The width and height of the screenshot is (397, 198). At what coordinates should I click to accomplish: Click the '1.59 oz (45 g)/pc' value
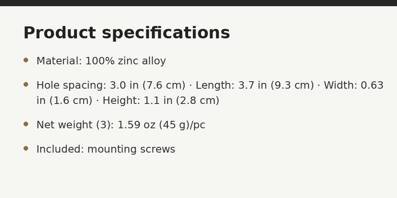[162, 125]
